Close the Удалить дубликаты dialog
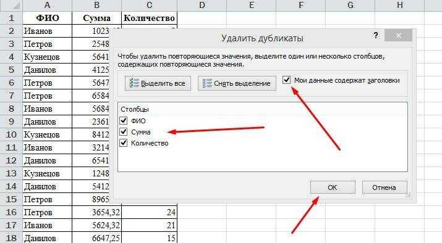This screenshot has width=442, height=243. (x=398, y=35)
